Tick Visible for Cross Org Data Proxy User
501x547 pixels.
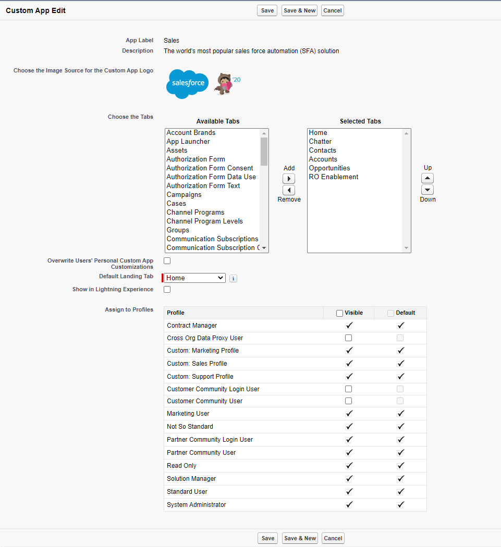(348, 338)
